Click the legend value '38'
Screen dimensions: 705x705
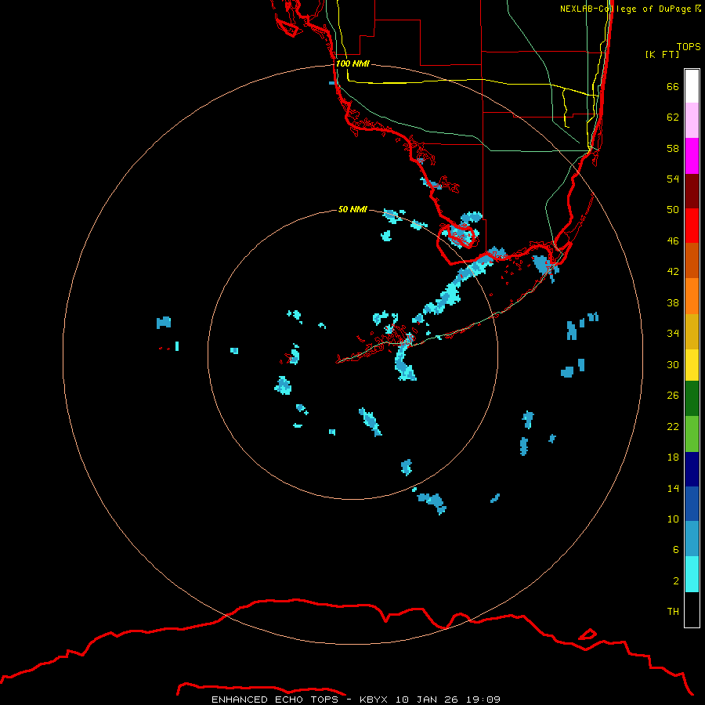(x=673, y=302)
